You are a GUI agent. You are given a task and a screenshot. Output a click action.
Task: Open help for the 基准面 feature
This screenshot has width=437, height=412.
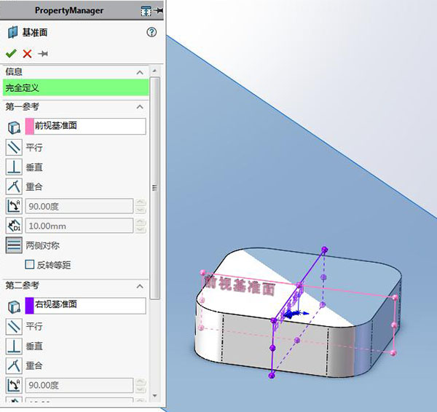coord(151,32)
